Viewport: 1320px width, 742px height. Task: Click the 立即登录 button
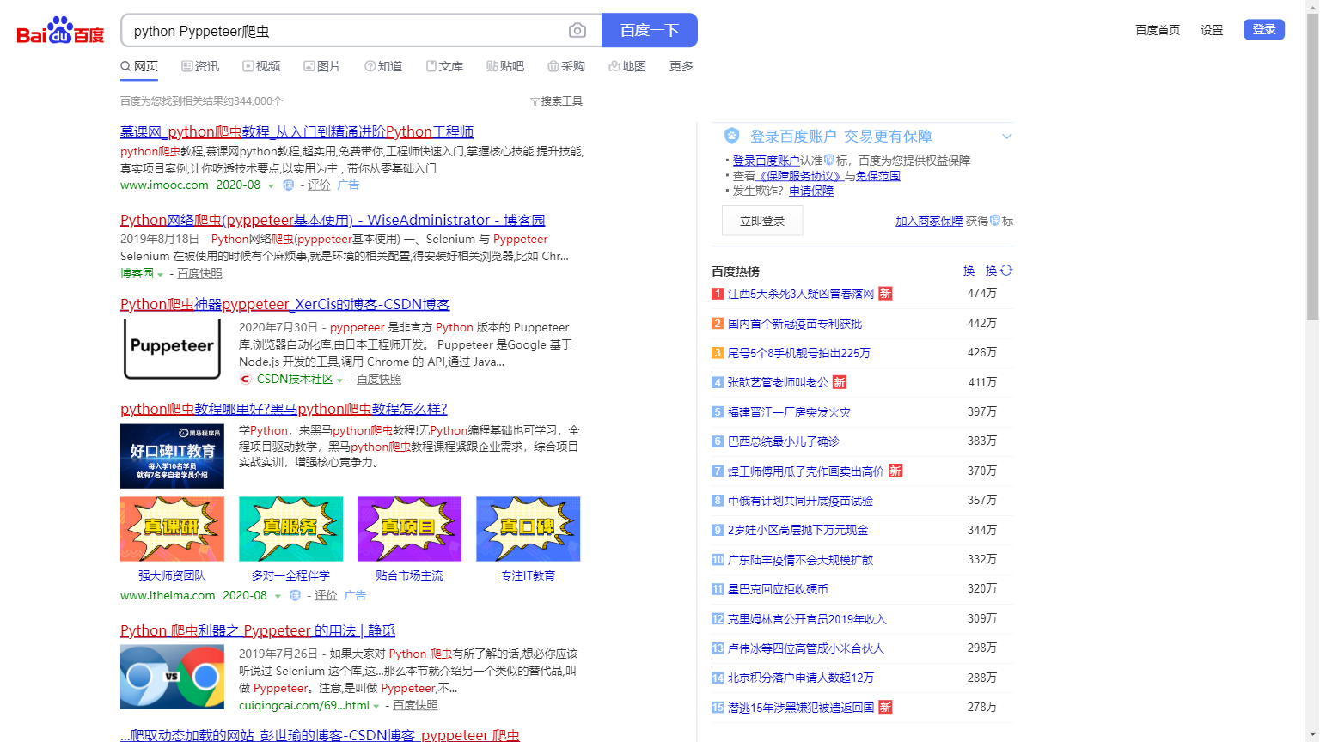762,221
